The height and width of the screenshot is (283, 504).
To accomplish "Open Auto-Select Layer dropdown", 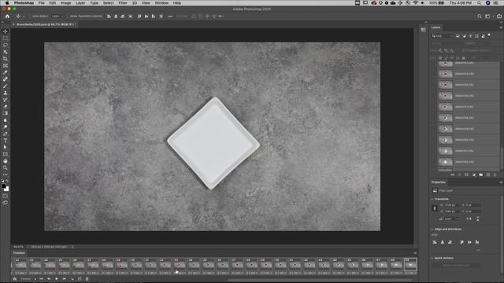I will point(57,16).
